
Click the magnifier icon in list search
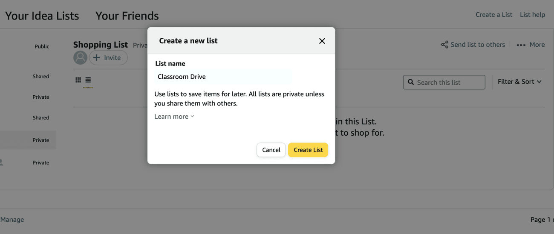(411, 82)
